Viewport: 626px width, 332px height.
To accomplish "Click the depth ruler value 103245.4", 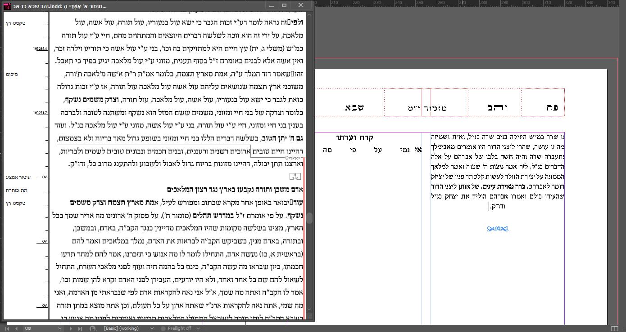I will [x=40, y=49].
